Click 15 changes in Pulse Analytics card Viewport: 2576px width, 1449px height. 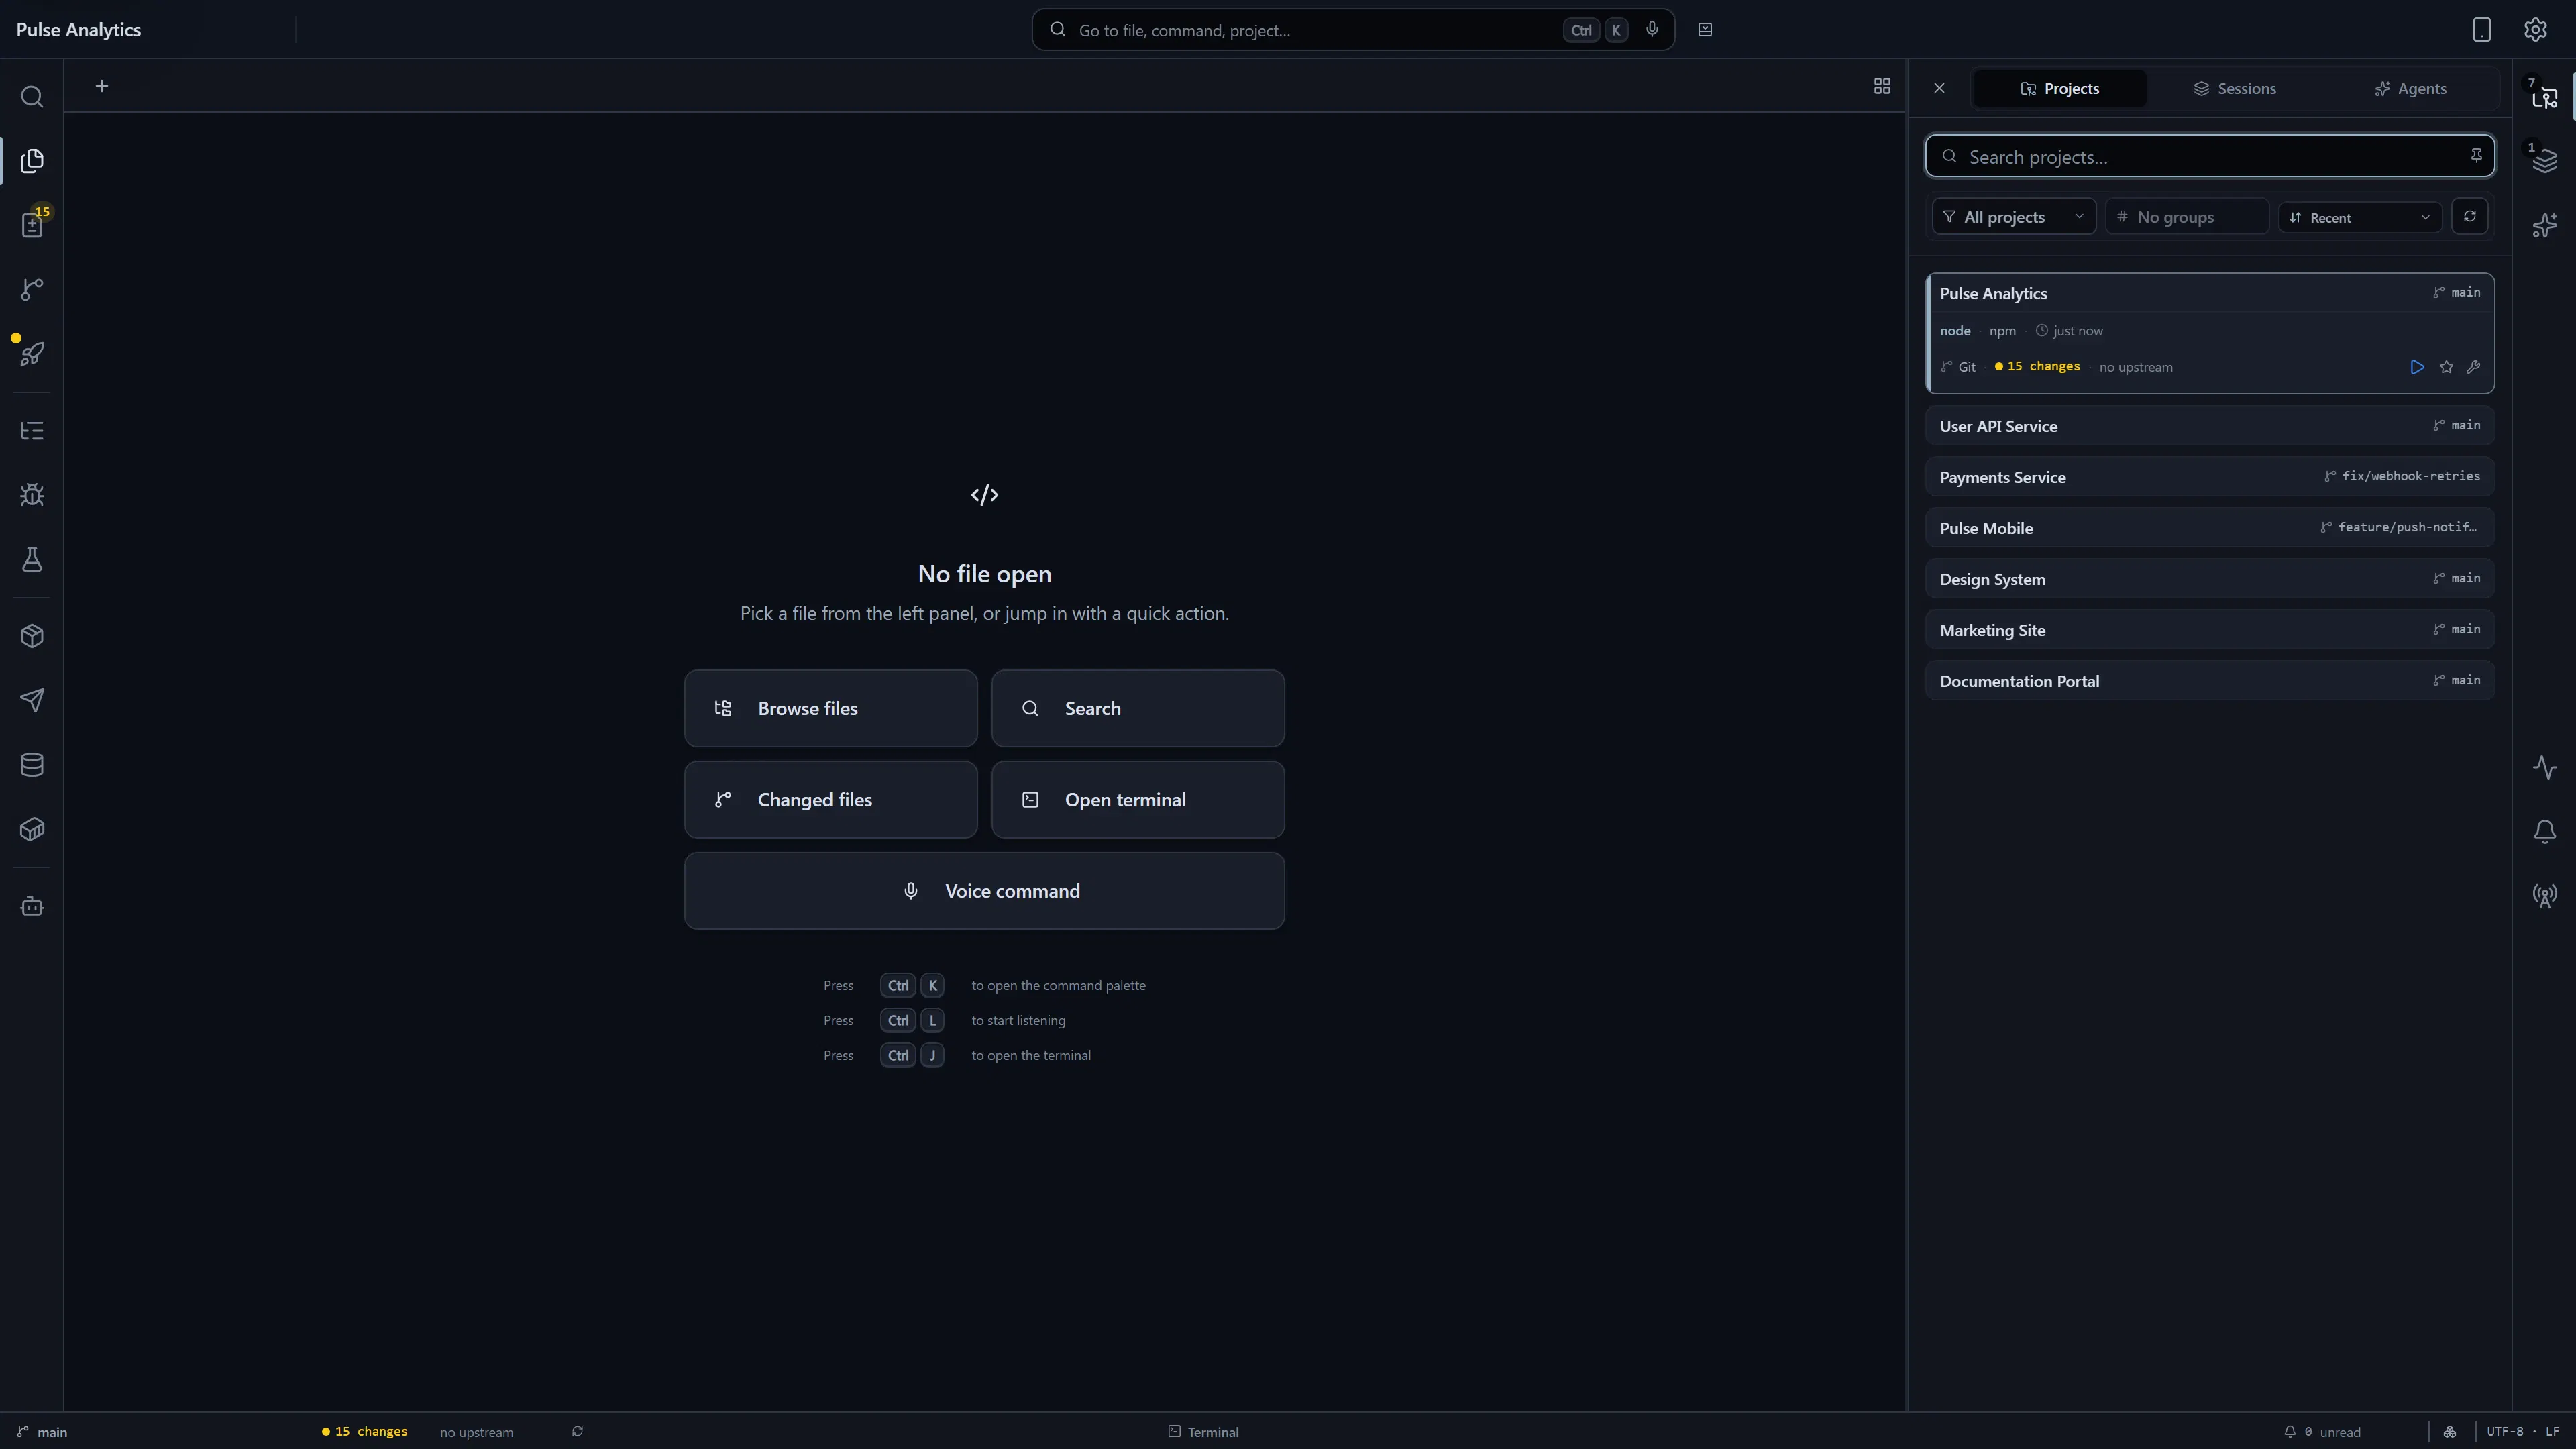click(x=2037, y=367)
